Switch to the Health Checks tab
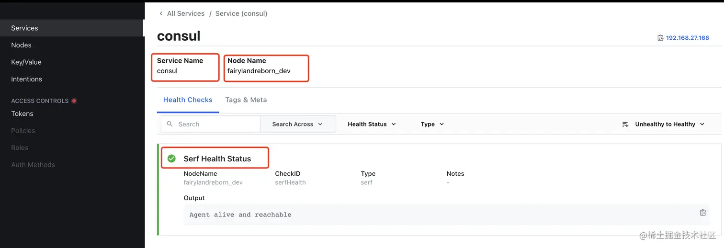This screenshot has height=248, width=724. click(188, 100)
